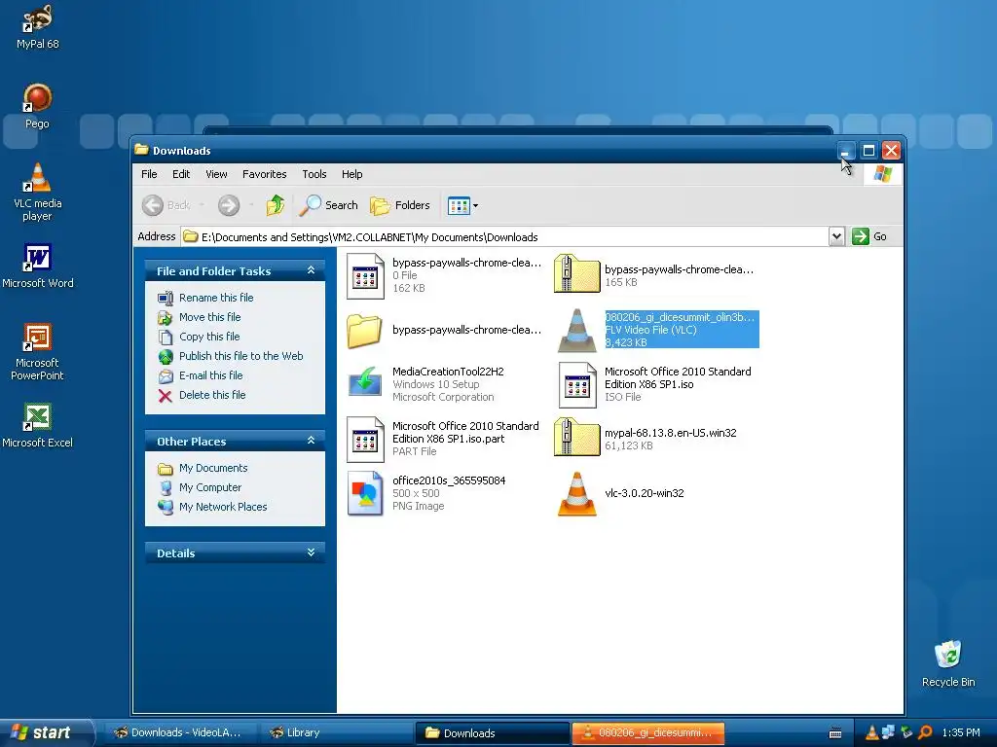Select the 080206_gi_dicesummit FLV video icon
The width and height of the screenshot is (997, 747).
[x=576, y=331]
